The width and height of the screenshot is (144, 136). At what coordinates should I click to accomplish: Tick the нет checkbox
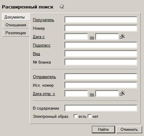click(89, 116)
